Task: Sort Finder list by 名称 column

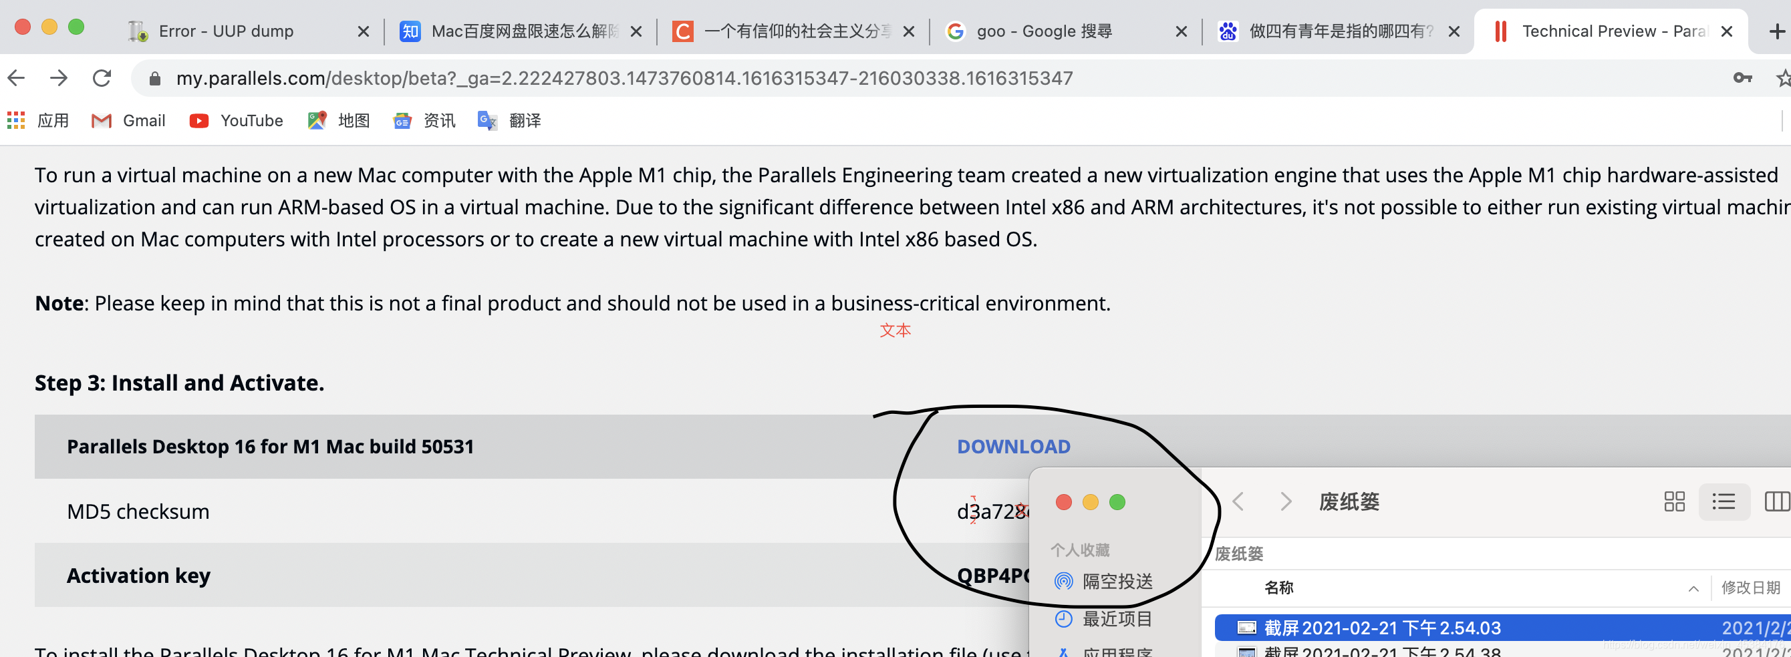Action: click(1278, 588)
